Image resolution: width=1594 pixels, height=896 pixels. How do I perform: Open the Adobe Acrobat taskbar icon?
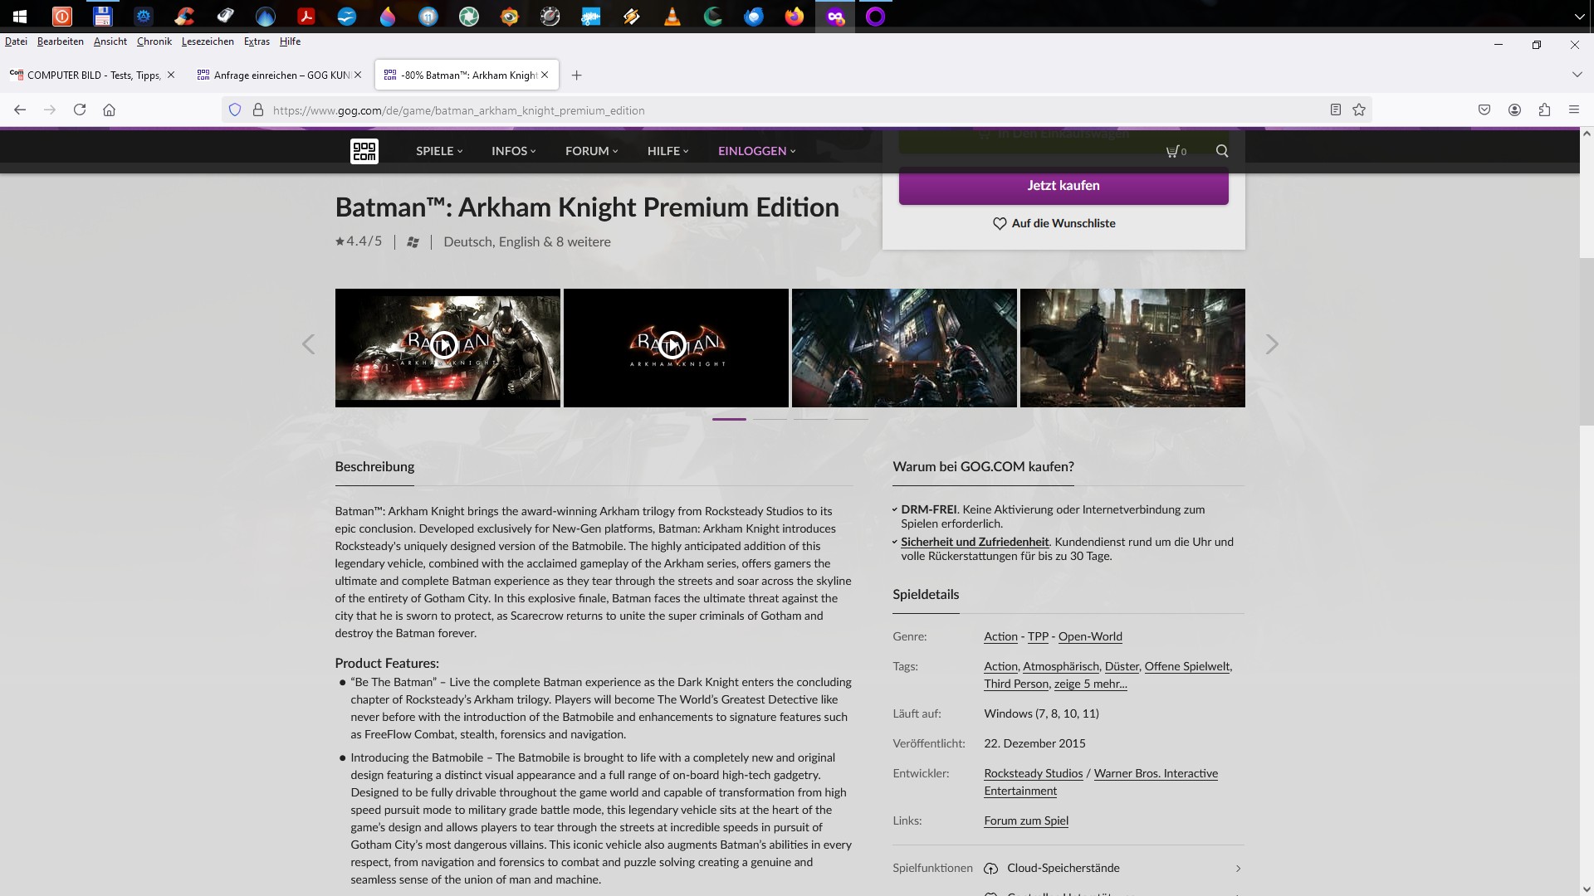pyautogui.click(x=306, y=16)
